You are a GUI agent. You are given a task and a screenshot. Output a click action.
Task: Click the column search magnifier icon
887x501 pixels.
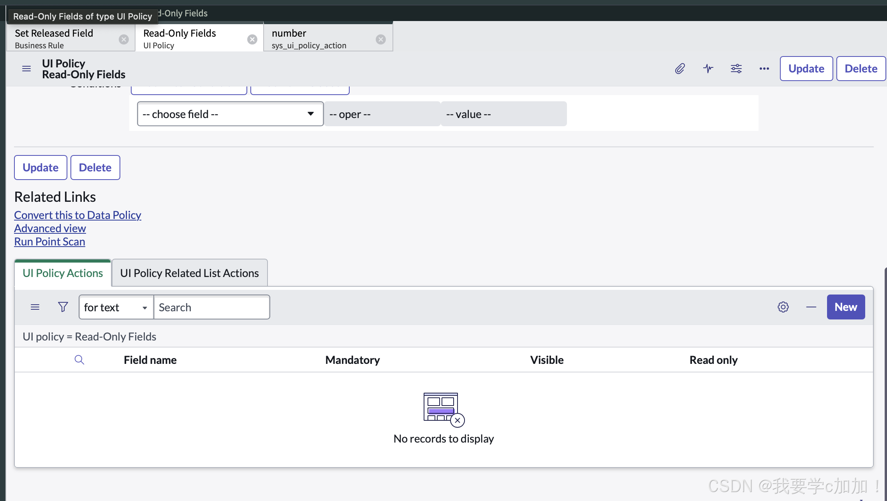(x=79, y=360)
